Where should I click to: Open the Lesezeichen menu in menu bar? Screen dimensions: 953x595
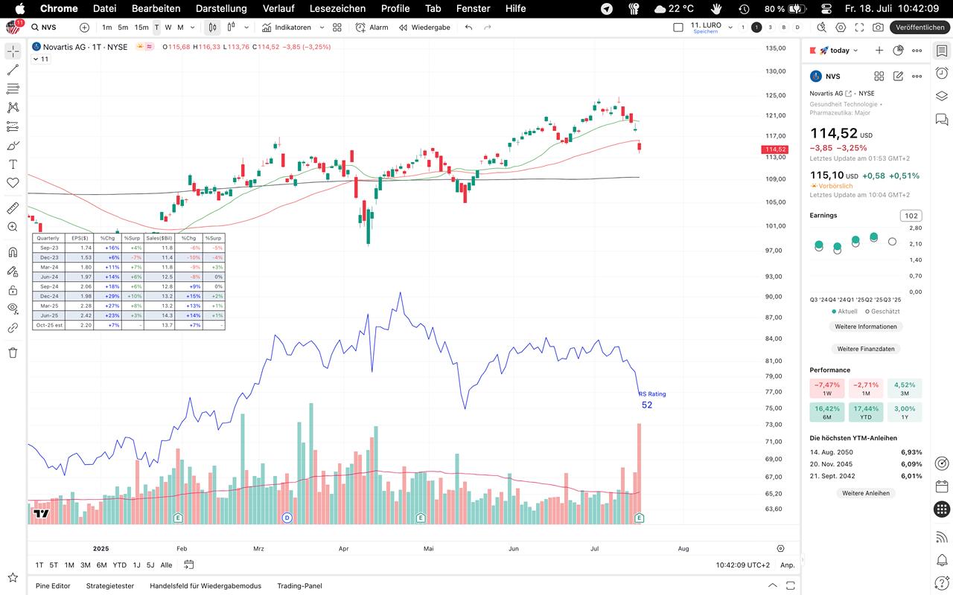(x=337, y=8)
